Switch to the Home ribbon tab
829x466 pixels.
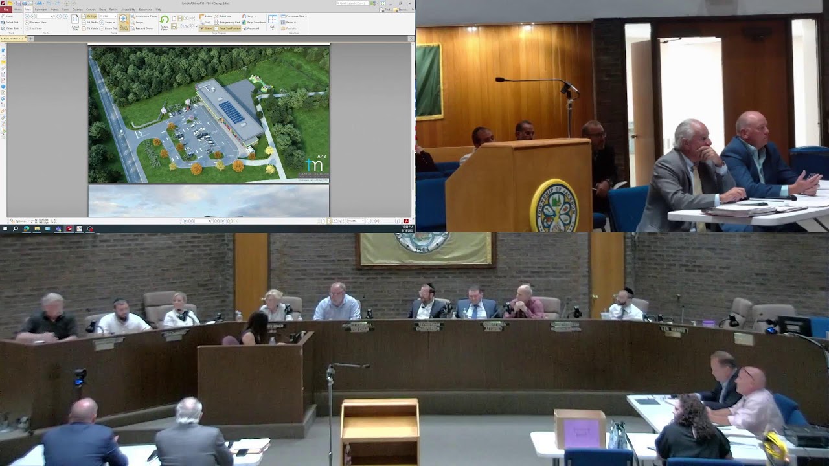(x=17, y=10)
